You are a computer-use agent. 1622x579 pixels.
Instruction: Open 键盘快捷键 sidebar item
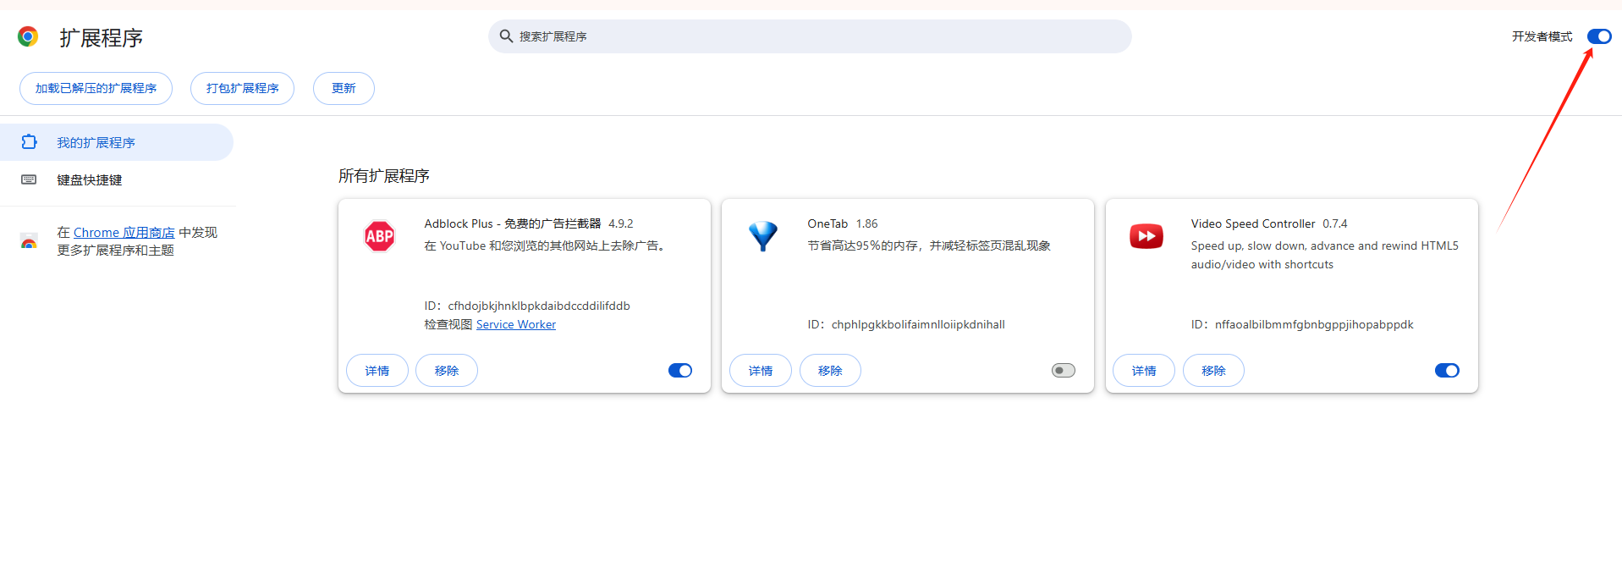[x=116, y=179]
